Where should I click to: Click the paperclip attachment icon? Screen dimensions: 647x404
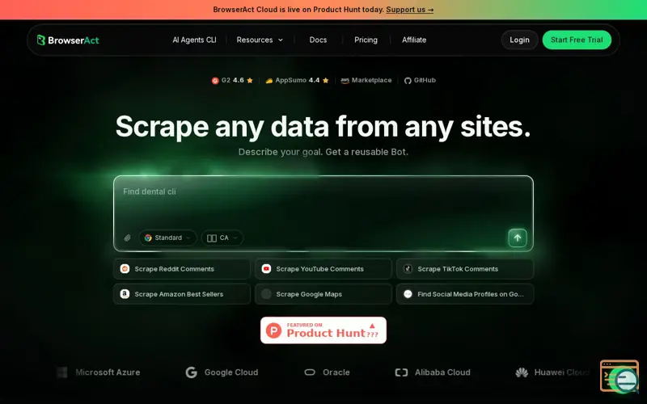click(x=128, y=238)
